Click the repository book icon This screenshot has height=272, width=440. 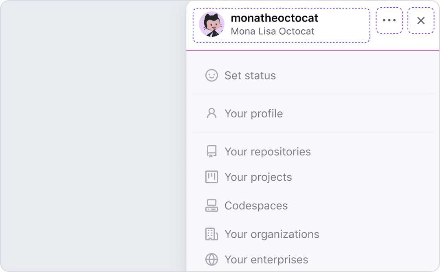[211, 152]
